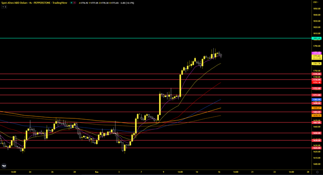This screenshot has width=323, height=175.
Task: Select the teal 1802.46 horizontal line label
Action: tap(317, 38)
